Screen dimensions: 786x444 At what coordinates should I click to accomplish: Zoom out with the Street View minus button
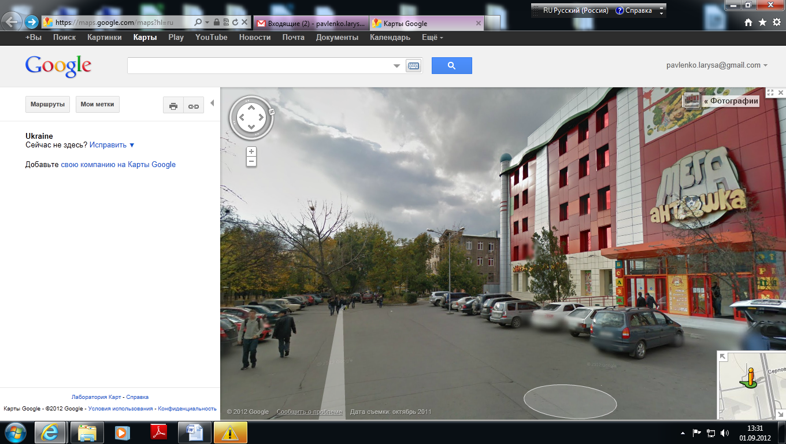(251, 161)
